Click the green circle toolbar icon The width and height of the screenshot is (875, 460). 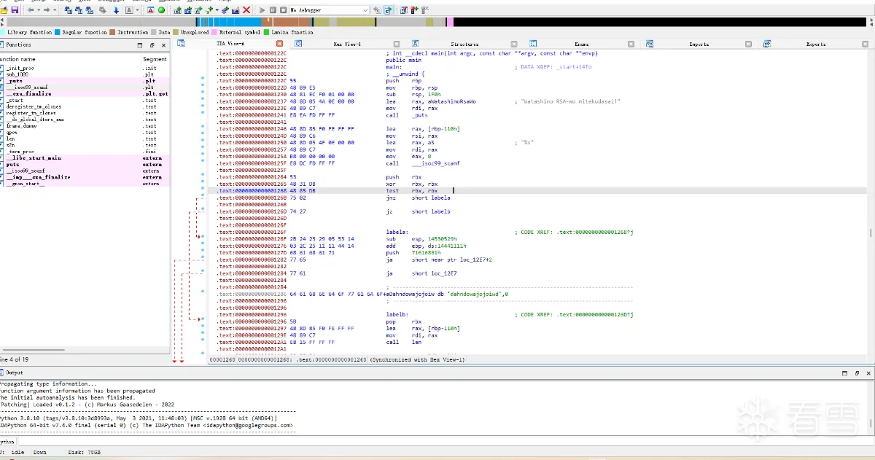pos(161,10)
